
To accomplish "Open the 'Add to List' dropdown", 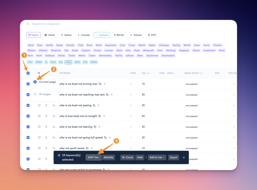I will pyautogui.click(x=157, y=157).
